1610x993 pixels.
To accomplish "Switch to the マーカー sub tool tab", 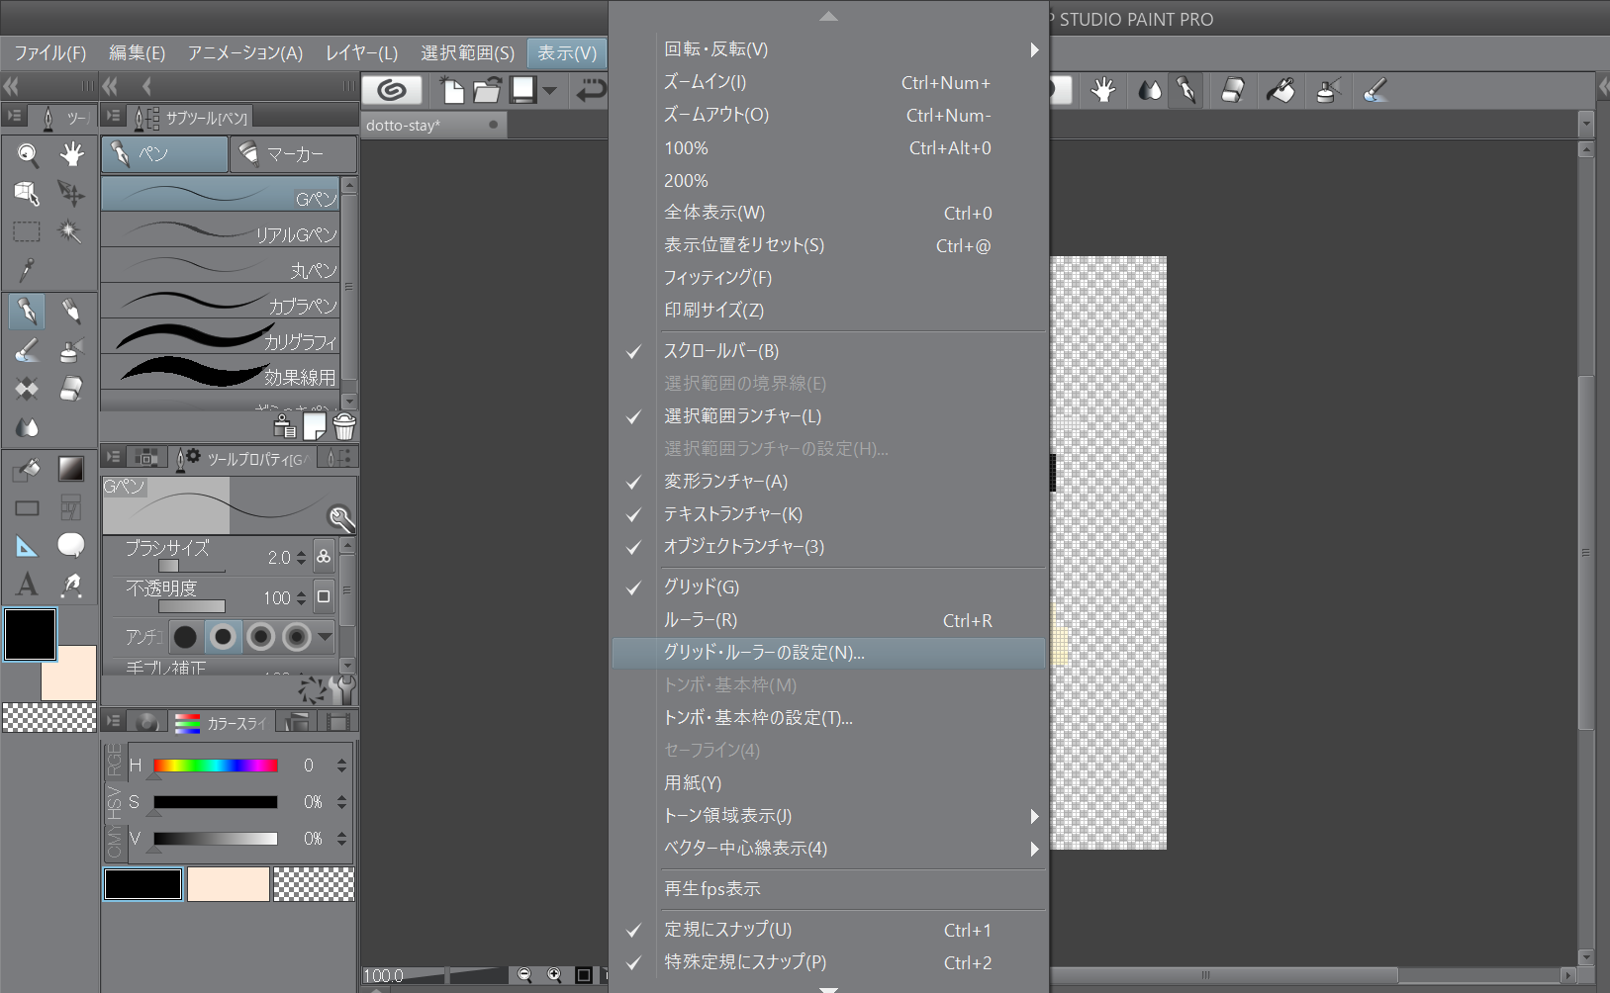I will (x=293, y=154).
